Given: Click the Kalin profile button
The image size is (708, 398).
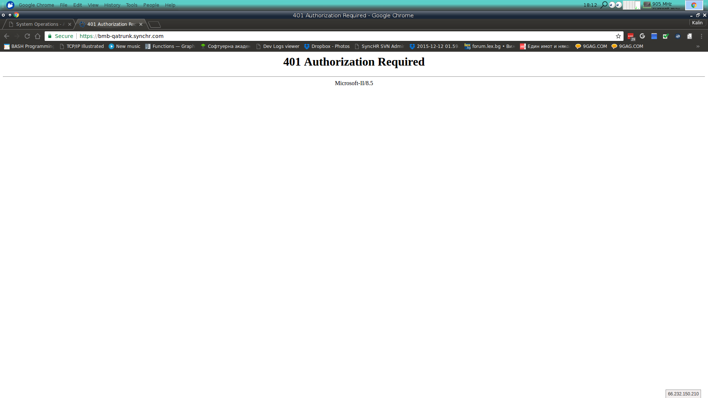Looking at the screenshot, I should pyautogui.click(x=697, y=23).
